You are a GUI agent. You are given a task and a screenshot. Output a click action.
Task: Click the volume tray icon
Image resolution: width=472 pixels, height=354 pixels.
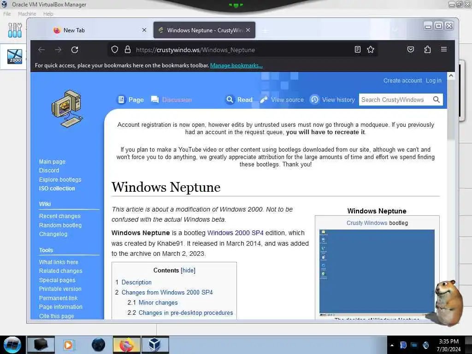click(x=426, y=345)
